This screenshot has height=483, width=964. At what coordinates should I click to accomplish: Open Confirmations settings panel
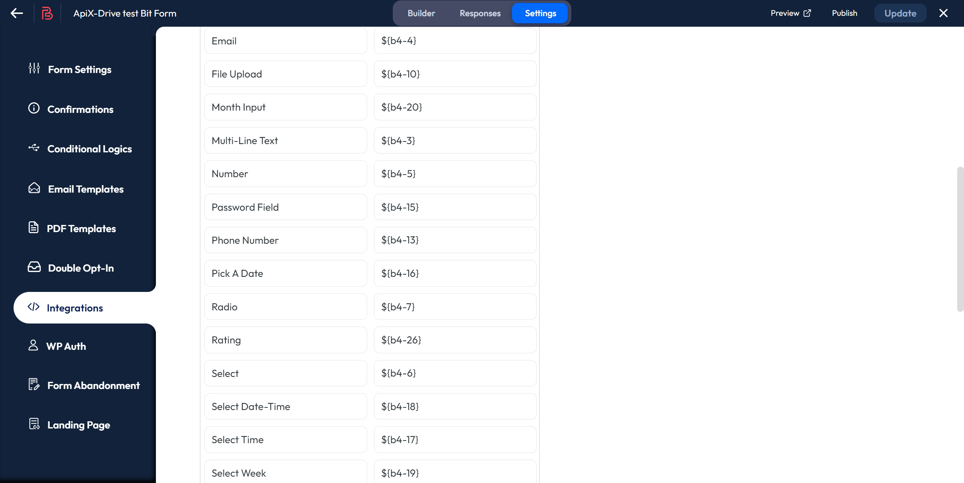[80, 109]
